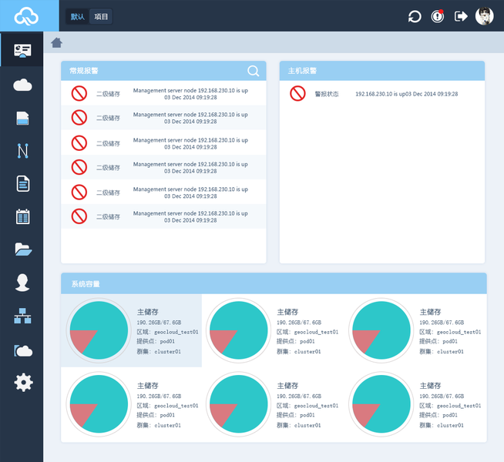Switch to the 项目 tab
This screenshot has width=504, height=462.
click(101, 17)
